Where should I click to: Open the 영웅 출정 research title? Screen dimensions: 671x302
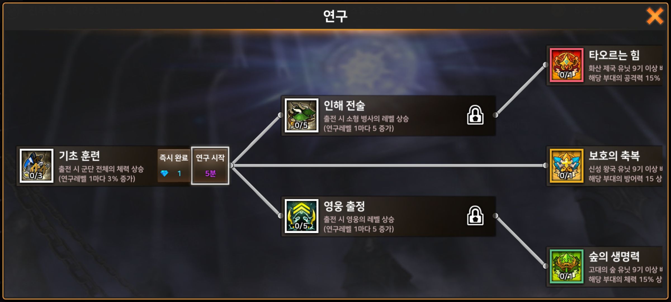click(x=344, y=206)
